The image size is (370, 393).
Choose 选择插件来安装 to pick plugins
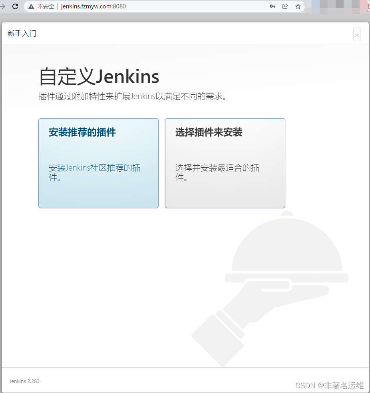pos(225,163)
